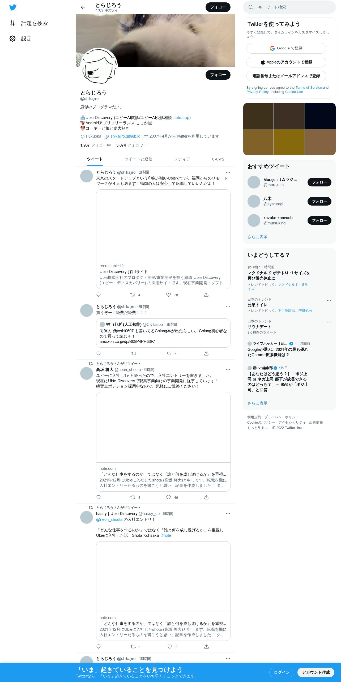
Task: Open the dark navy media thumbnail
Action: pos(320,116)
